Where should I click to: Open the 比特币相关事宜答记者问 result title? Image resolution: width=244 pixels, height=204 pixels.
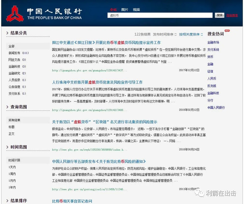72,201
